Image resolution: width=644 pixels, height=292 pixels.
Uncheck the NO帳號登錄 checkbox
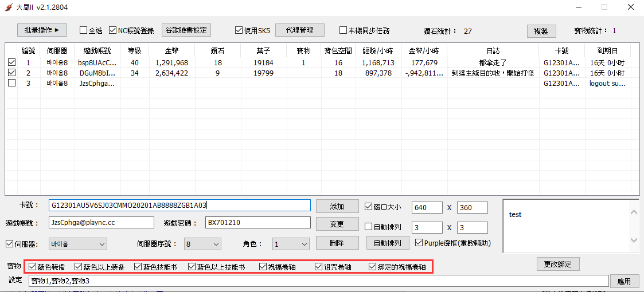pyautogui.click(x=113, y=30)
